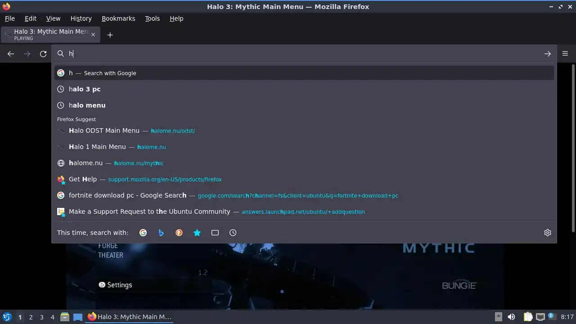
Task: Search History via the clock shortcut icon
Action: [x=233, y=233]
